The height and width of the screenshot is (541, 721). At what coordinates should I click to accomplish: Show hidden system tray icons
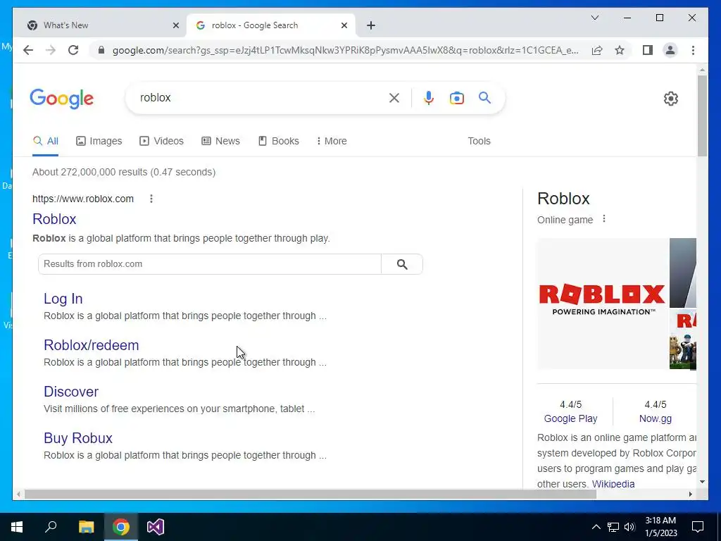pos(596,527)
